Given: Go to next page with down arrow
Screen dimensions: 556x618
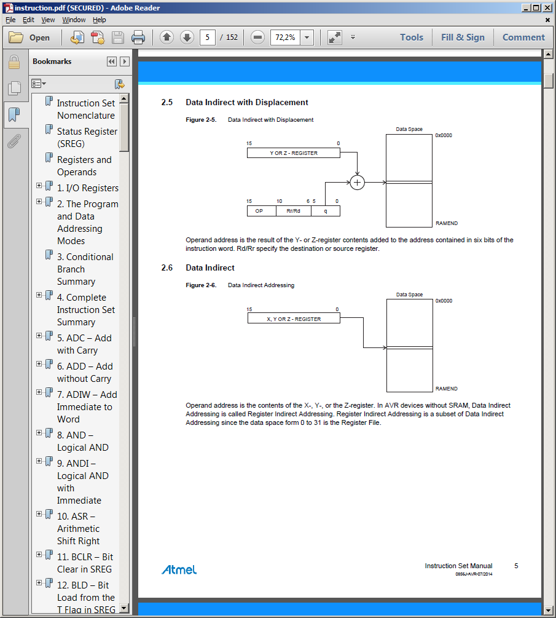Looking at the screenshot, I should [187, 38].
